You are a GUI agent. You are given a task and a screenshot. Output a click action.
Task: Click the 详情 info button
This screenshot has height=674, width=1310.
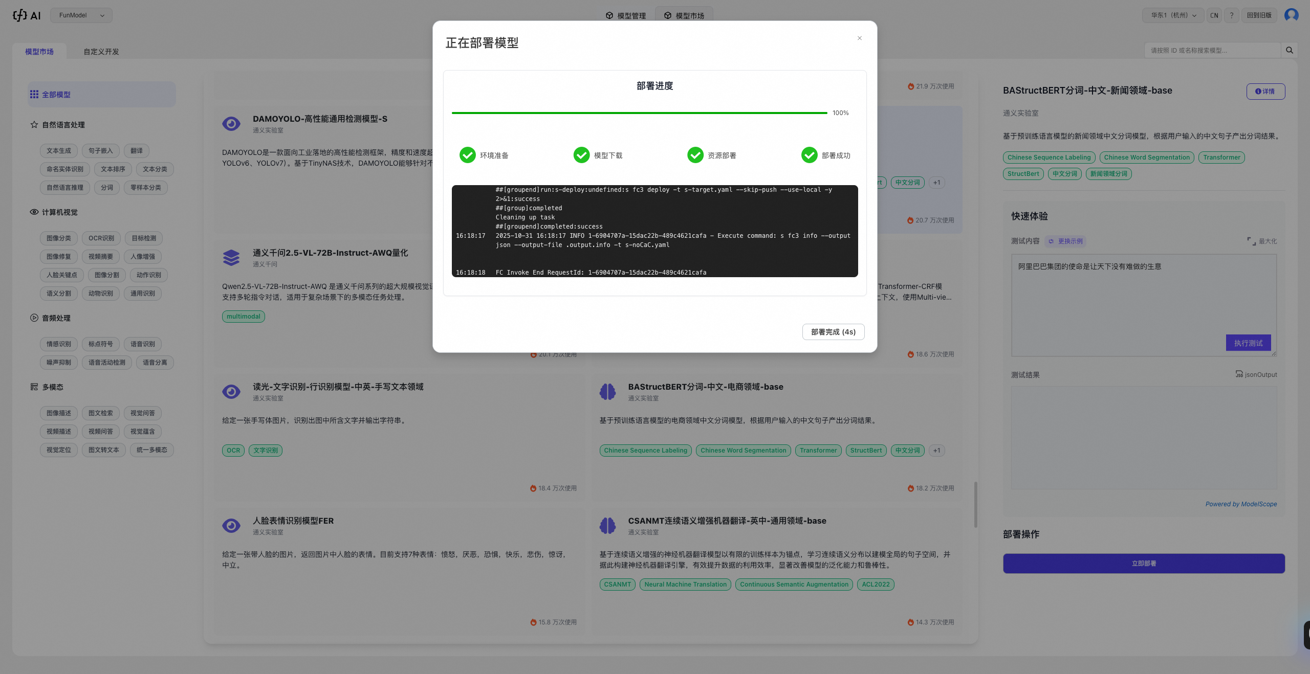pyautogui.click(x=1265, y=92)
